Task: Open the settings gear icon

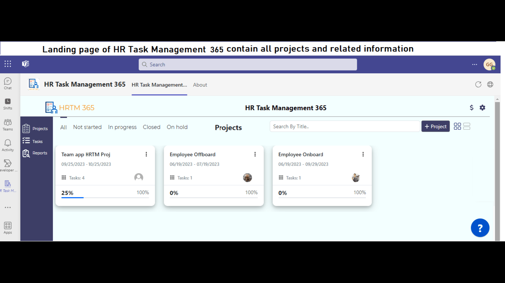Action: point(482,108)
